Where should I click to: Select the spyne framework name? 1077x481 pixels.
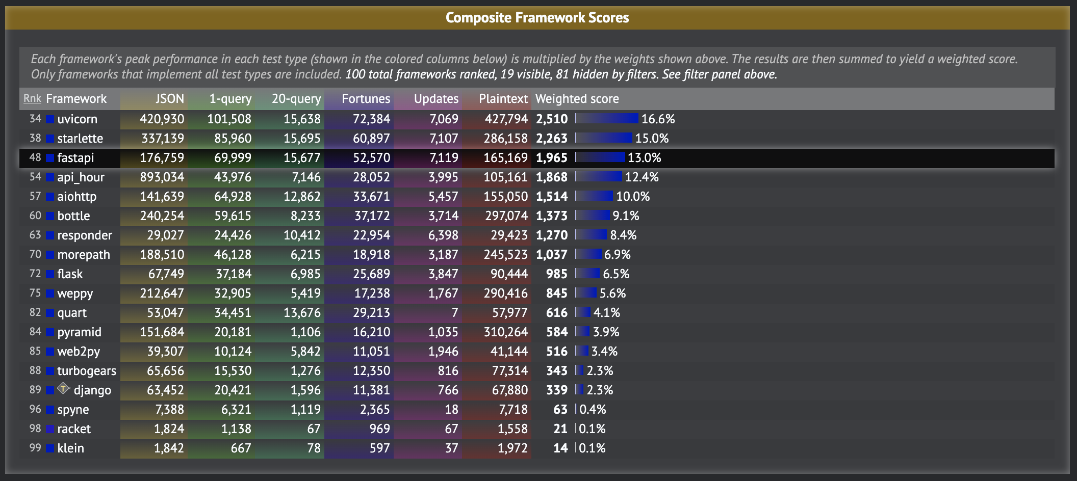[x=73, y=410]
